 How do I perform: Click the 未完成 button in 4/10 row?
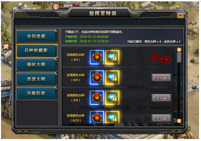pyautogui.click(x=161, y=118)
